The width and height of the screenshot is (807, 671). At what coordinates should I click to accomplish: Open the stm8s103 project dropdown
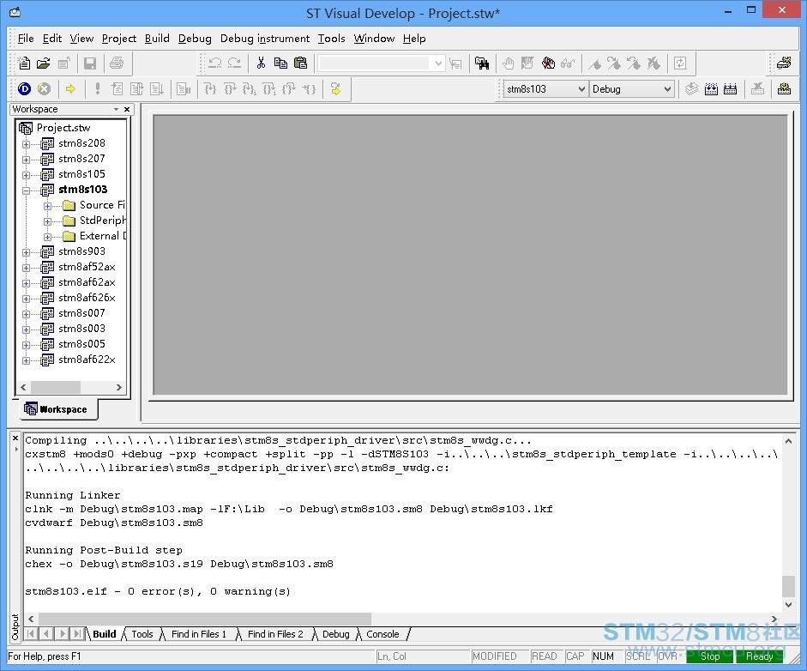[x=581, y=89]
